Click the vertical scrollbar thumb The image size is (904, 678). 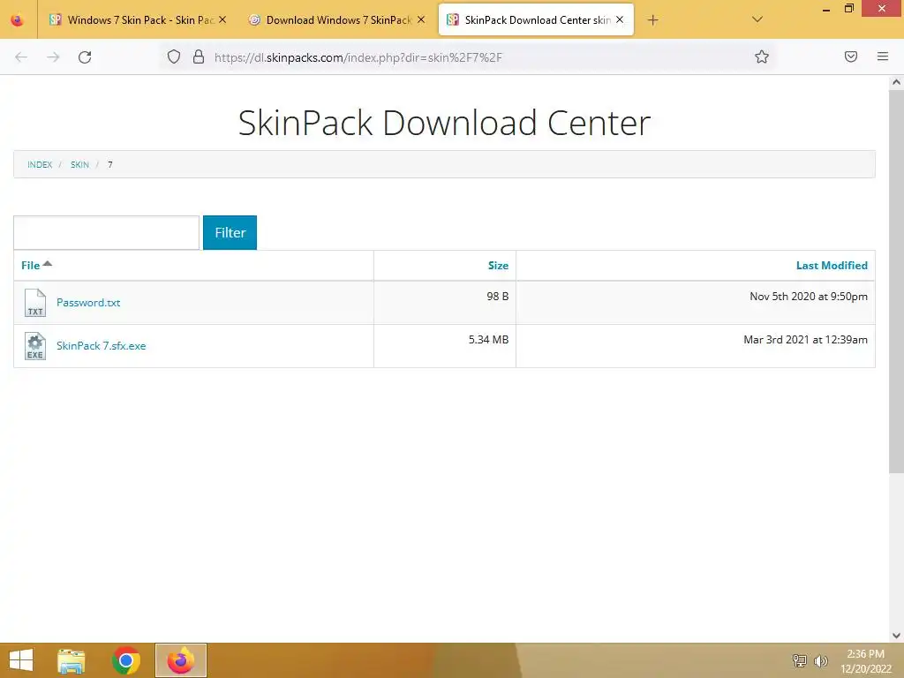tap(896, 282)
